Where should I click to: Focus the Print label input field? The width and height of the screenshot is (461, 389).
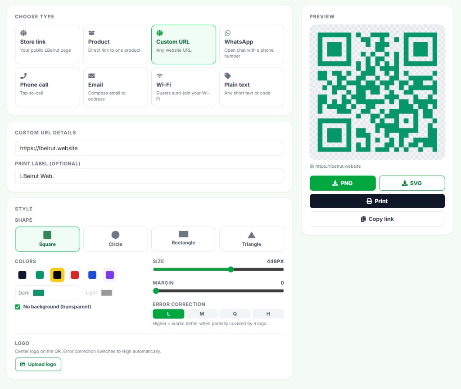149,176
